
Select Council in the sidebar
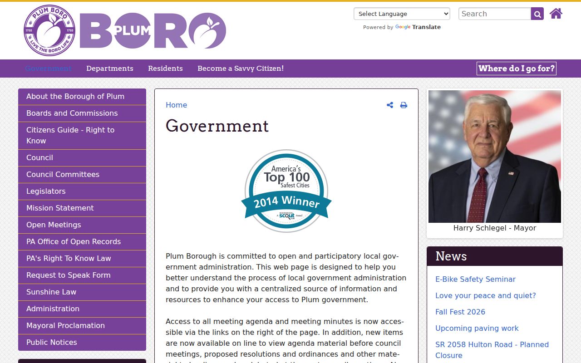point(82,158)
